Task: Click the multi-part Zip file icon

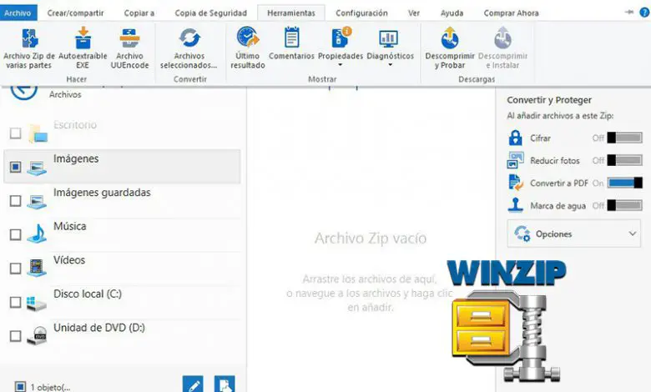Action: point(29,38)
